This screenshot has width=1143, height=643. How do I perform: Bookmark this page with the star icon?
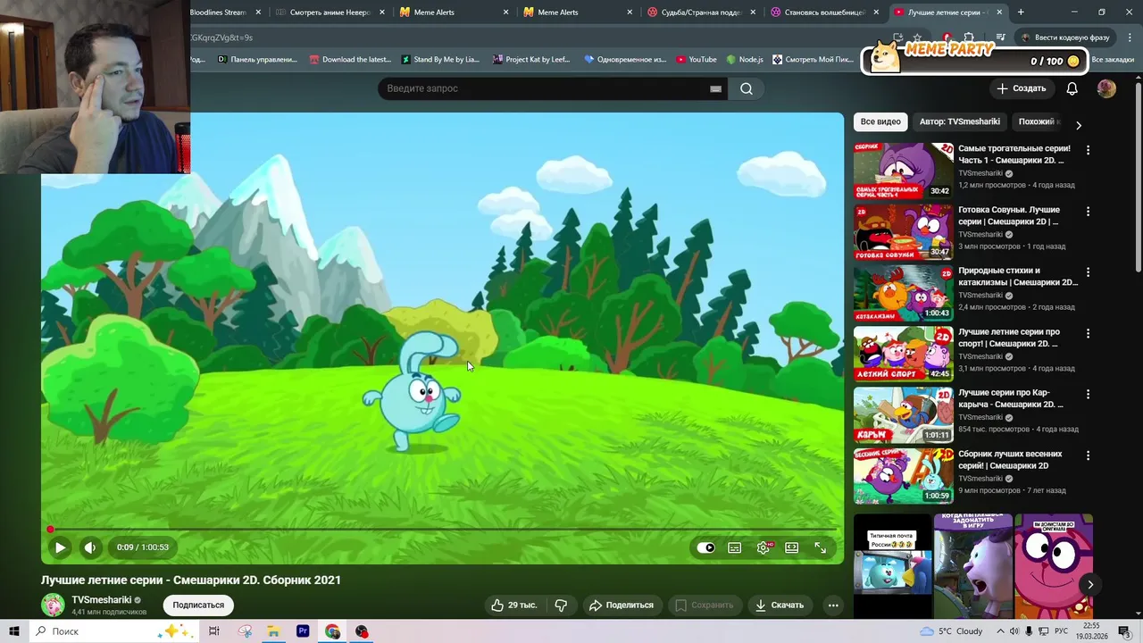(x=917, y=38)
